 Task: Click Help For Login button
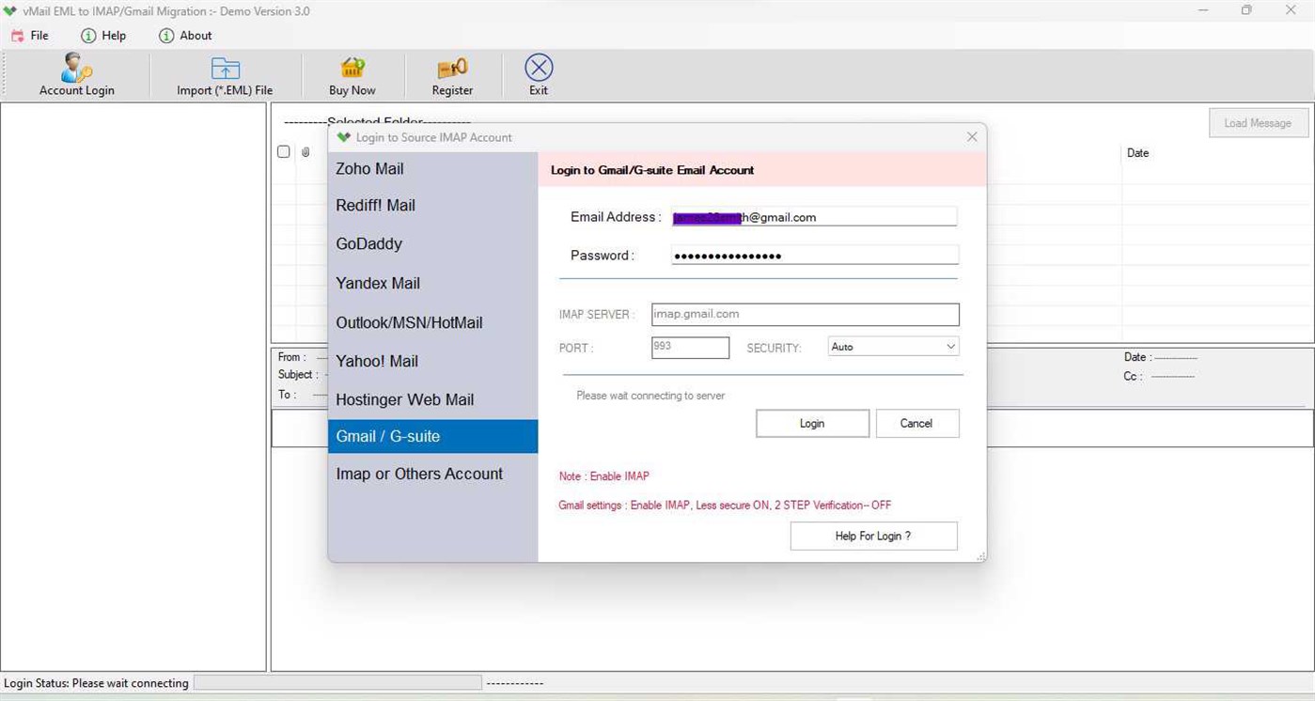[x=872, y=536]
